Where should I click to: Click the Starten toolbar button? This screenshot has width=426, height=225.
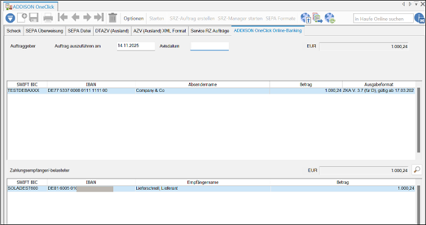click(156, 18)
